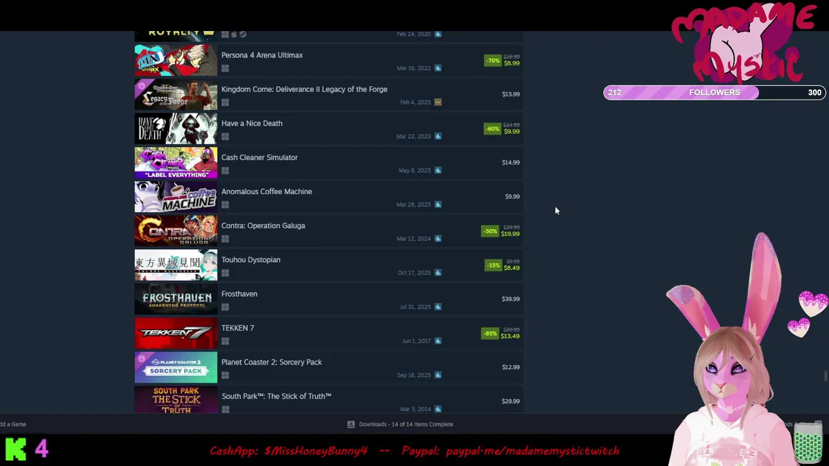Image resolution: width=829 pixels, height=466 pixels.
Task: Open the Contra: Operation Galuga title
Action: click(x=263, y=226)
